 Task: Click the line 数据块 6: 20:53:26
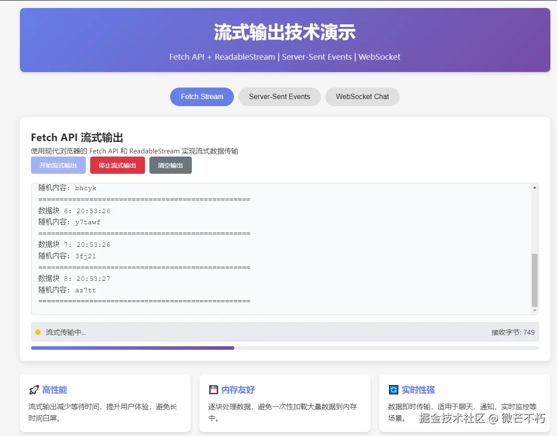click(x=74, y=211)
